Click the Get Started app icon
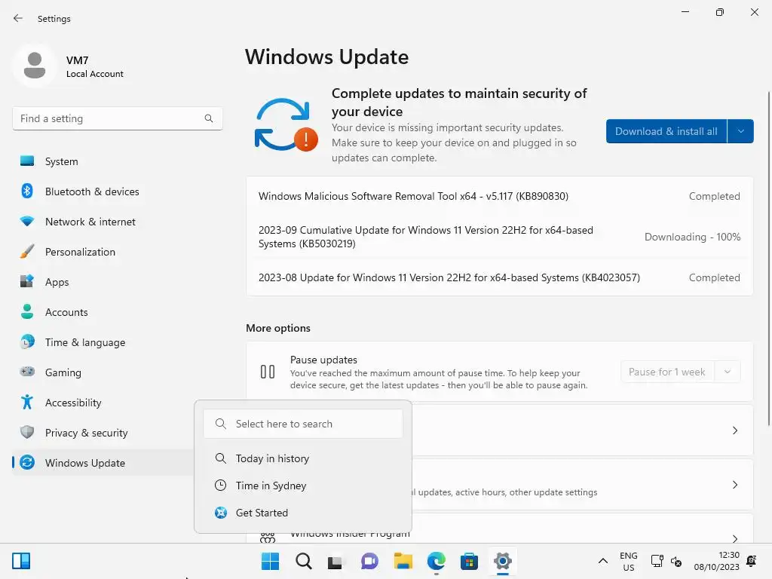This screenshot has height=579, width=772. click(x=221, y=513)
